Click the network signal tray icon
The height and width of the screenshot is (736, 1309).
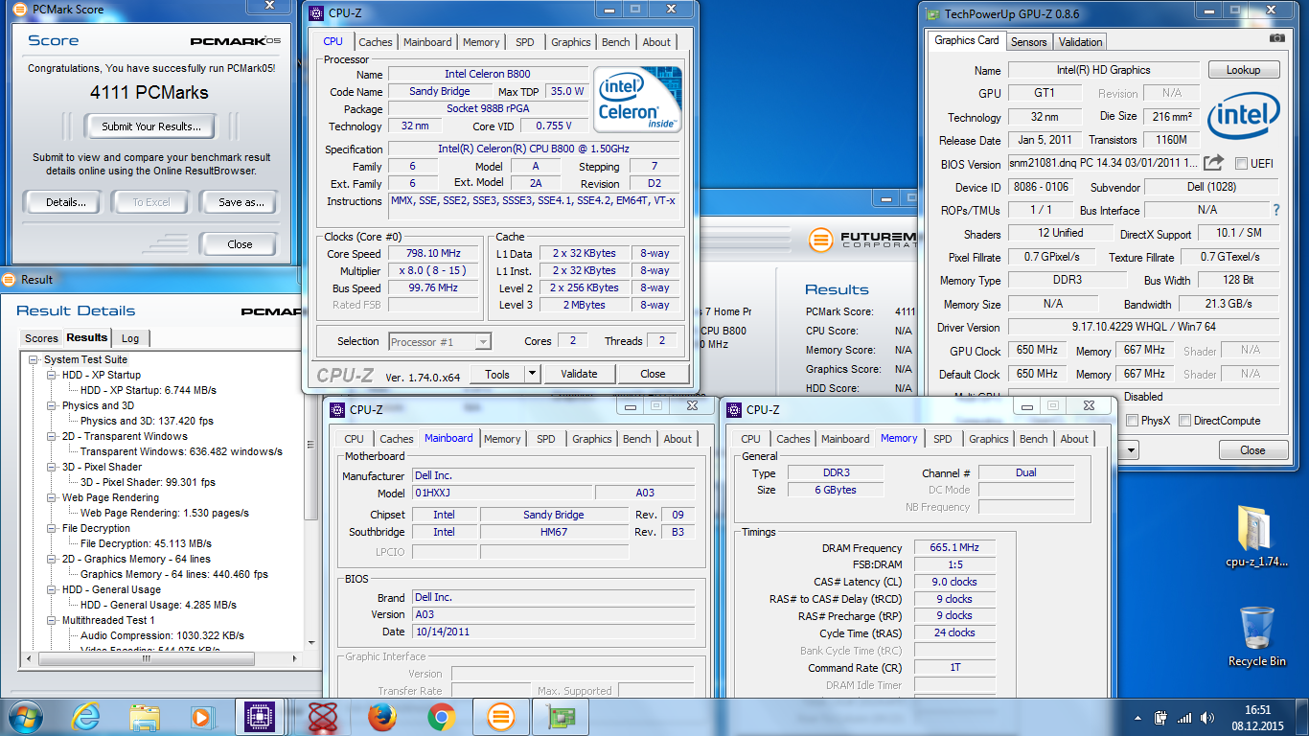coord(1184,717)
